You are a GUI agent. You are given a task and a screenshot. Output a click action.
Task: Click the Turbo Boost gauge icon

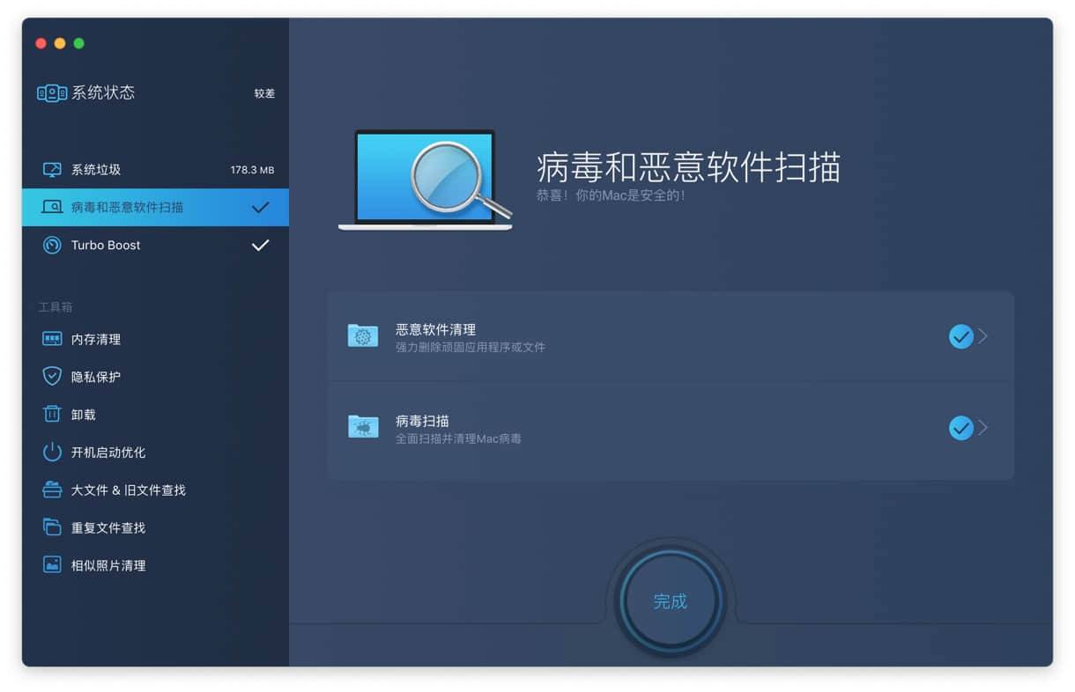[x=52, y=246]
